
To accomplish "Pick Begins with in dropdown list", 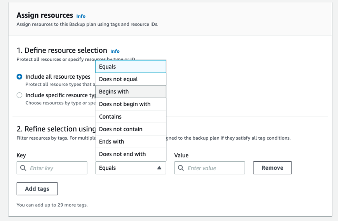I will 131,92.
